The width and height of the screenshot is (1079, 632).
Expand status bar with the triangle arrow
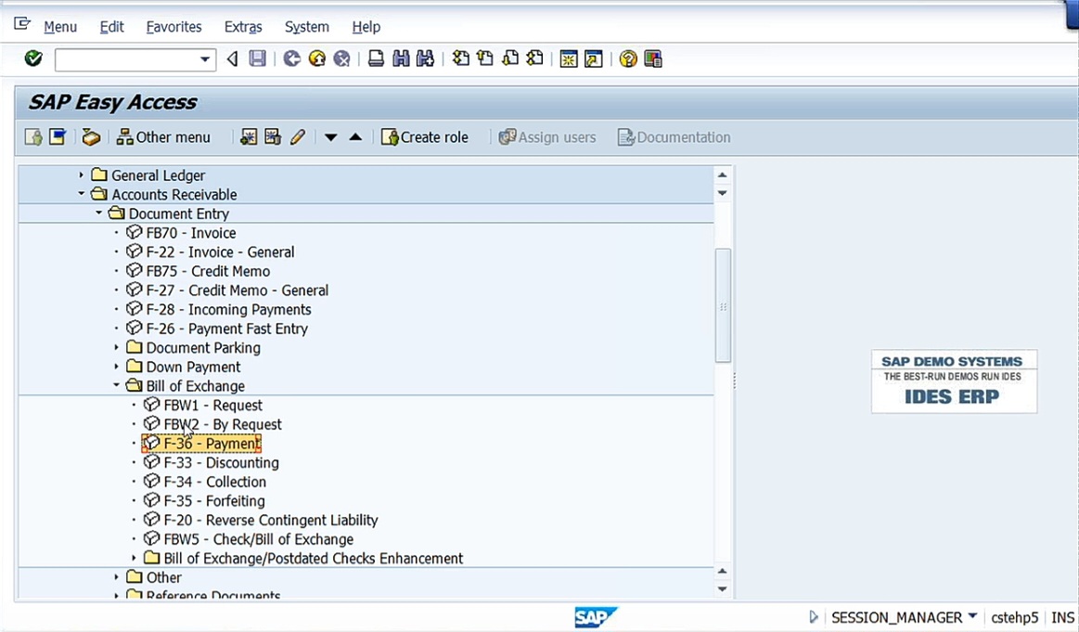(x=814, y=617)
